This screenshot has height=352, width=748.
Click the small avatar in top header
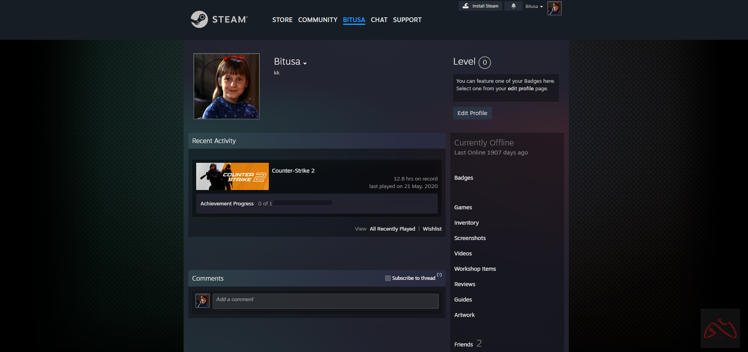point(554,8)
